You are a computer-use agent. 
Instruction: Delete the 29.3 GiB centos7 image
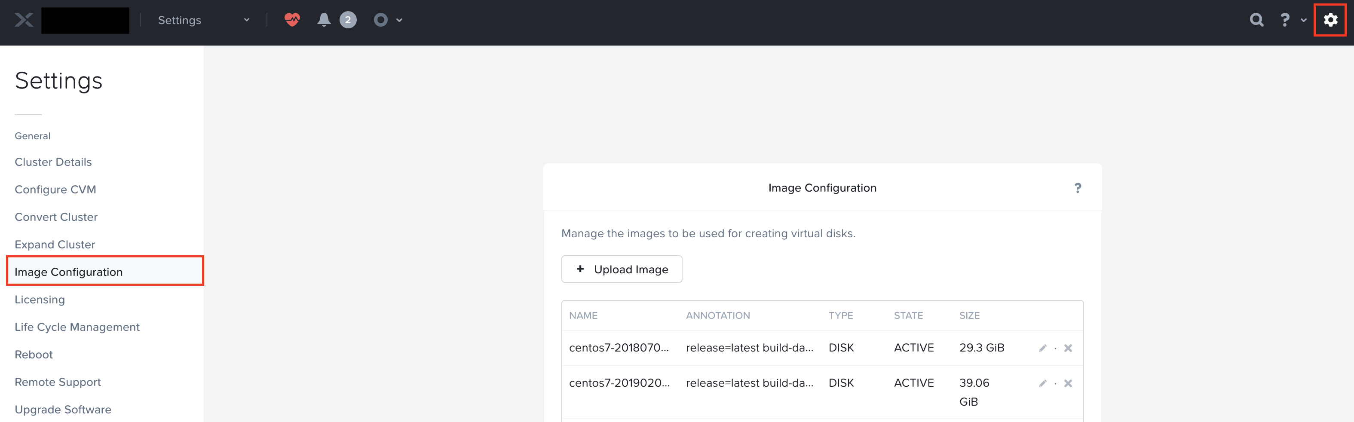[1068, 348]
